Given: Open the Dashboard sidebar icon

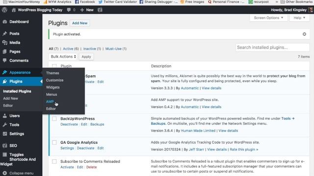Looking at the screenshot, I should (x=5, y=22).
